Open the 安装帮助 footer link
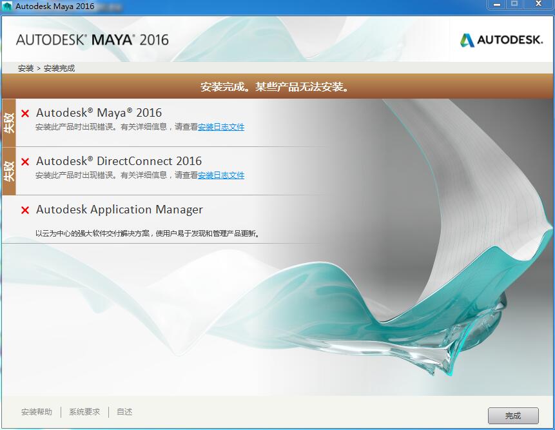The width and height of the screenshot is (555, 430). click(x=37, y=412)
